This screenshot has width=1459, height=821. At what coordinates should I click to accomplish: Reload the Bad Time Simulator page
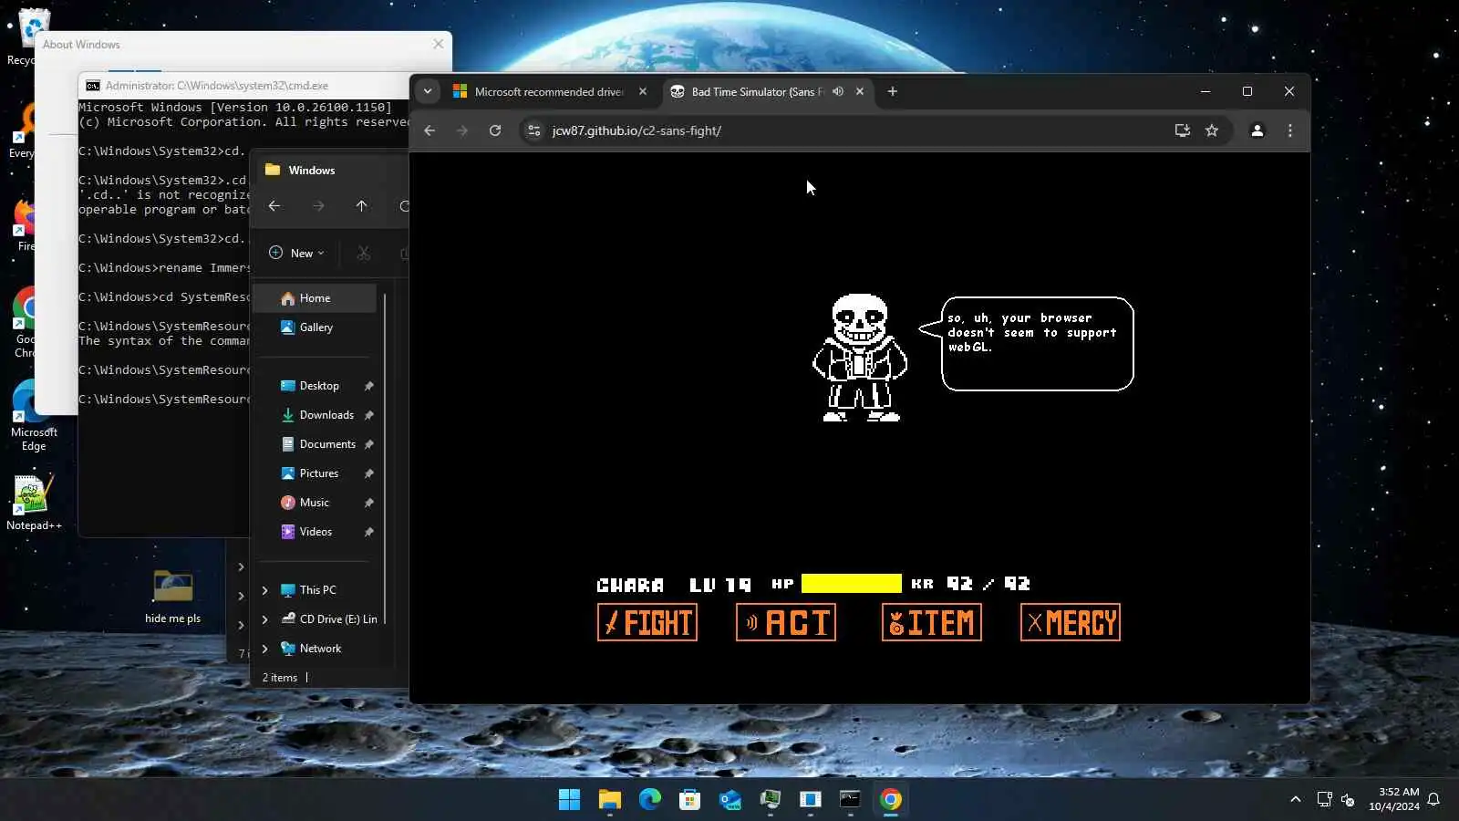(x=495, y=130)
